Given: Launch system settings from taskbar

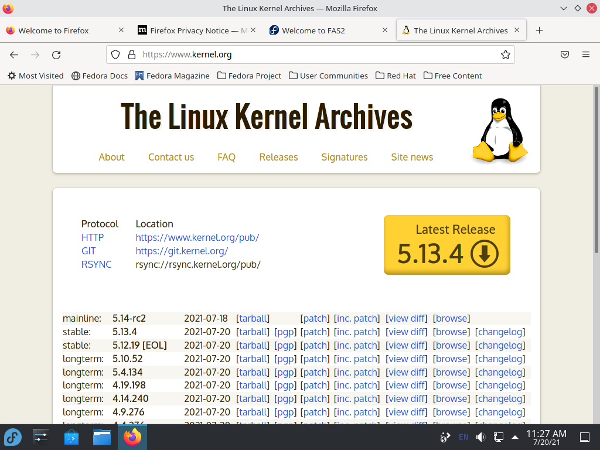Looking at the screenshot, I should tap(40, 437).
